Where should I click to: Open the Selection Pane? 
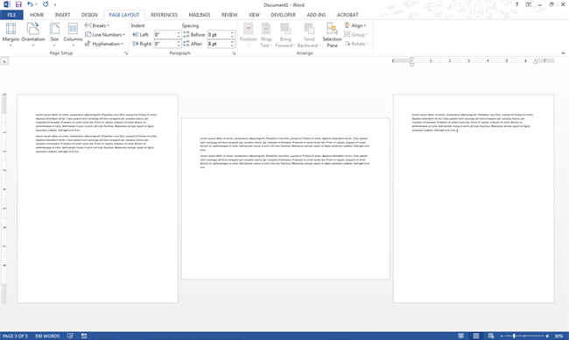(x=332, y=35)
